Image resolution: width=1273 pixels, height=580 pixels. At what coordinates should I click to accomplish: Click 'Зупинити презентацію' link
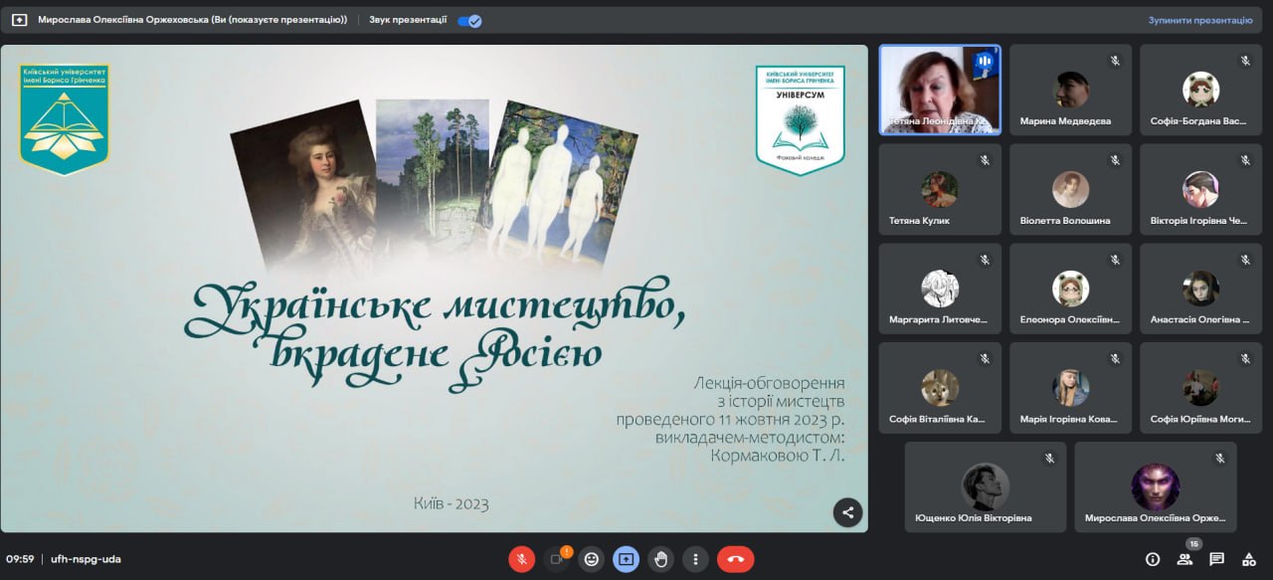click(1199, 20)
